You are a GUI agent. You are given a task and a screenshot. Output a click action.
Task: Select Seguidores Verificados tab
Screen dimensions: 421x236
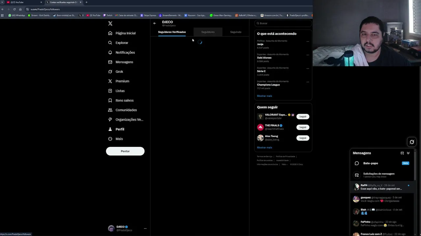172,32
